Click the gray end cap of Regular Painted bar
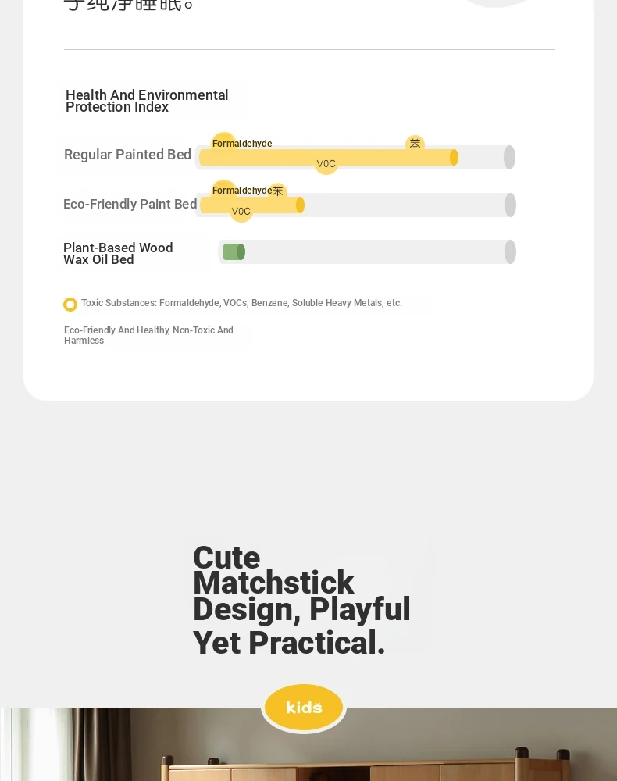Image resolution: width=617 pixels, height=781 pixels. click(509, 158)
